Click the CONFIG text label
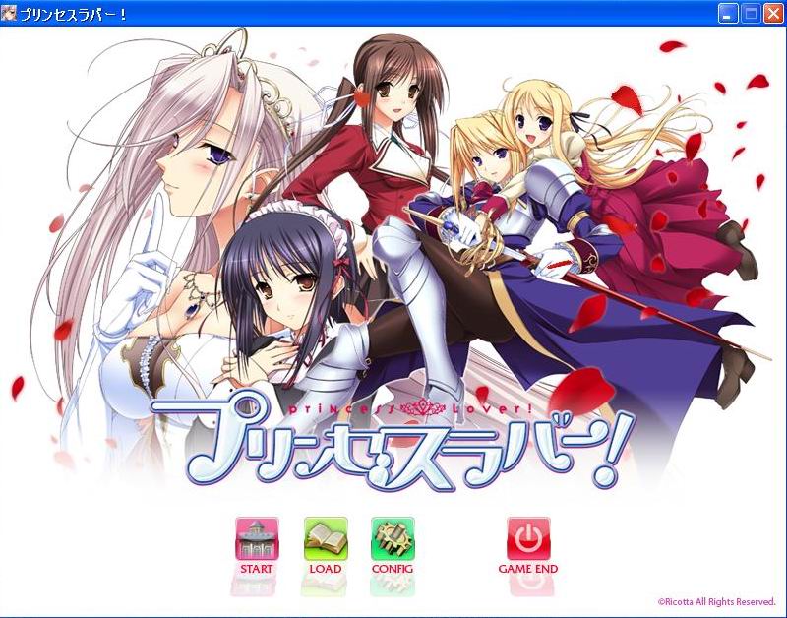 393,570
